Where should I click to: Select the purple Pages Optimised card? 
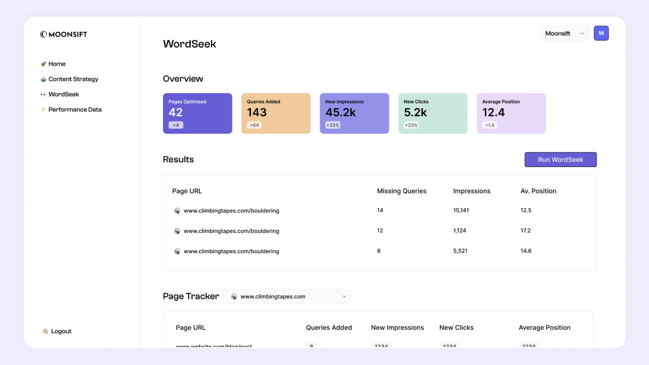click(x=197, y=114)
